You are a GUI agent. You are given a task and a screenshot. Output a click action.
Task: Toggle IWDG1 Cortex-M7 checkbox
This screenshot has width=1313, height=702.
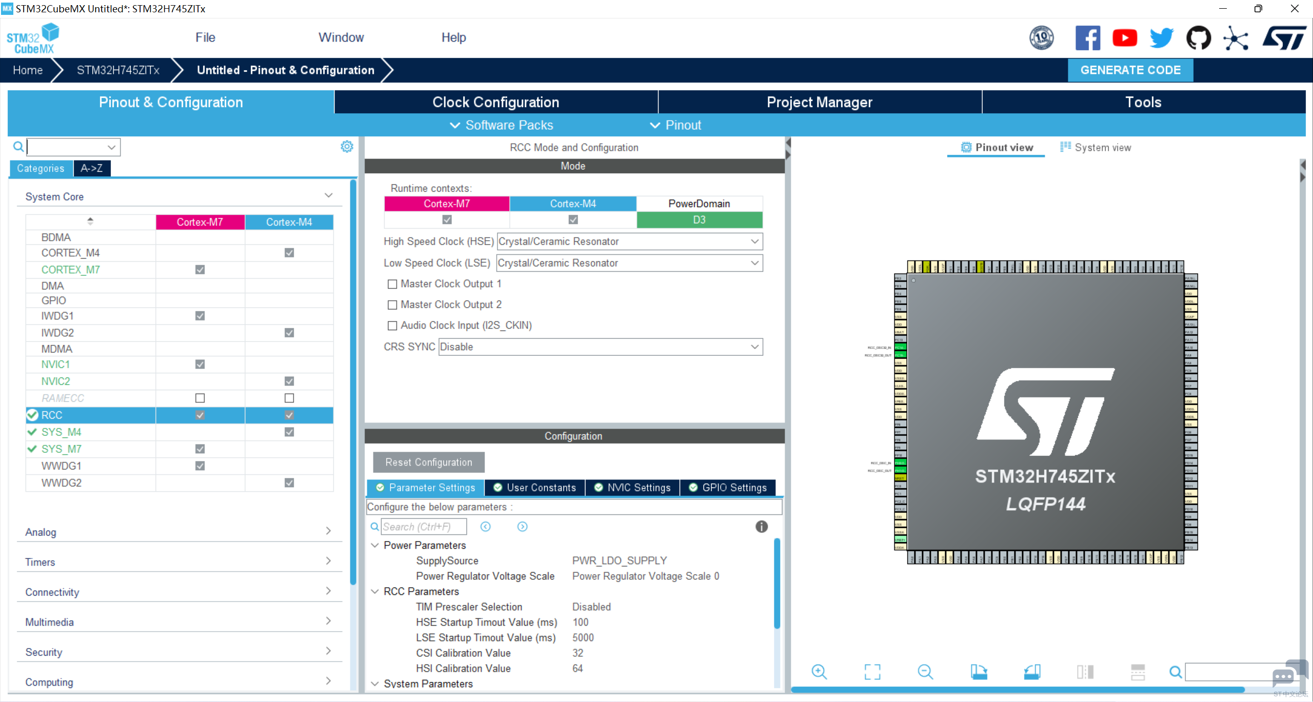200,316
